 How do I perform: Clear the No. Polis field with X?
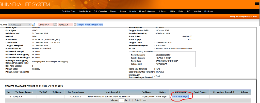tap(29, 24)
